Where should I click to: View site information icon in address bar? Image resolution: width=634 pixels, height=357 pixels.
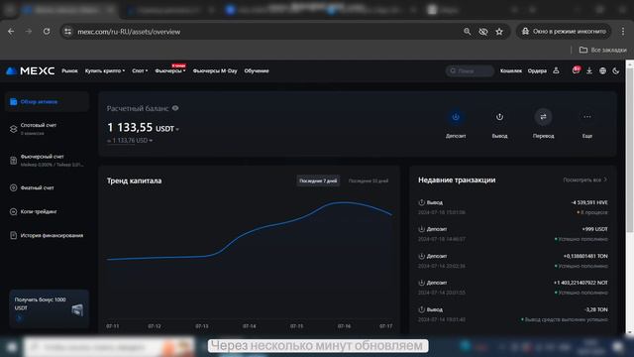tap(68, 31)
